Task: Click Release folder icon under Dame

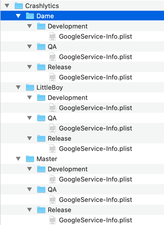Action: (x=41, y=67)
